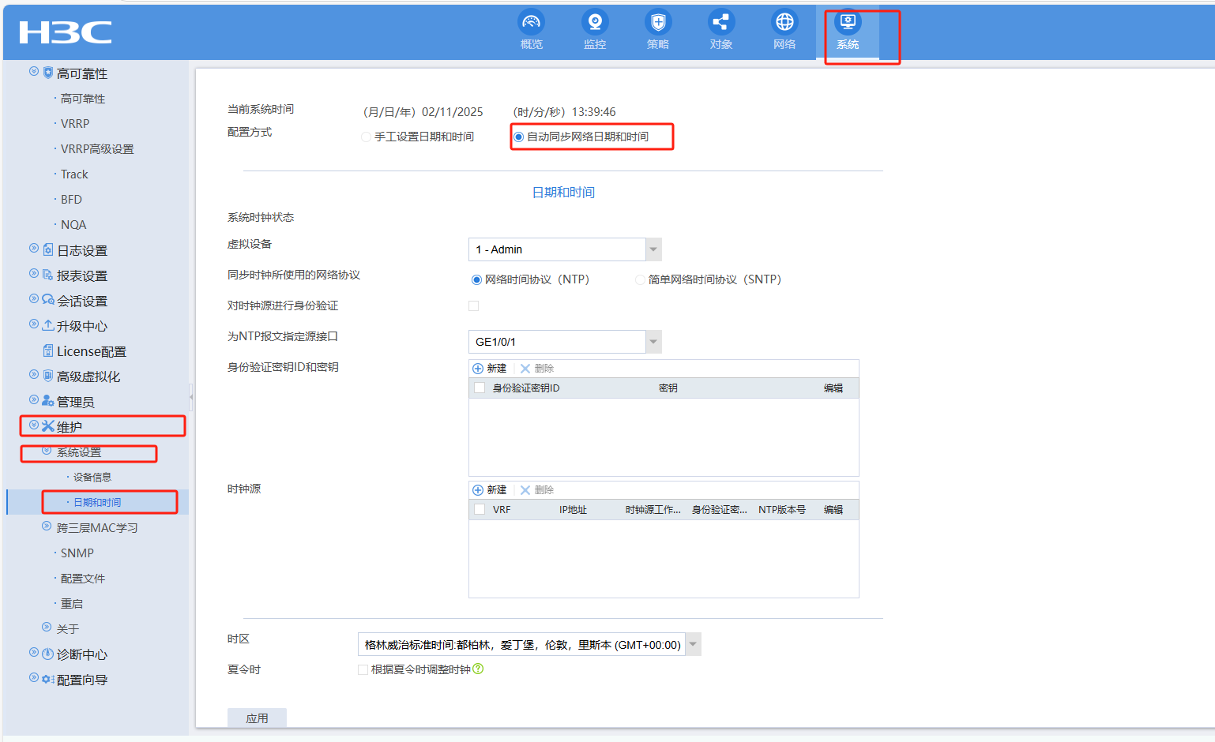1215x742 pixels.
Task: Open SNMP in the sidebar
Action: [77, 553]
